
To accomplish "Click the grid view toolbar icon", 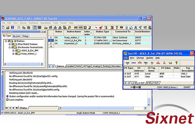I will (40, 28).
